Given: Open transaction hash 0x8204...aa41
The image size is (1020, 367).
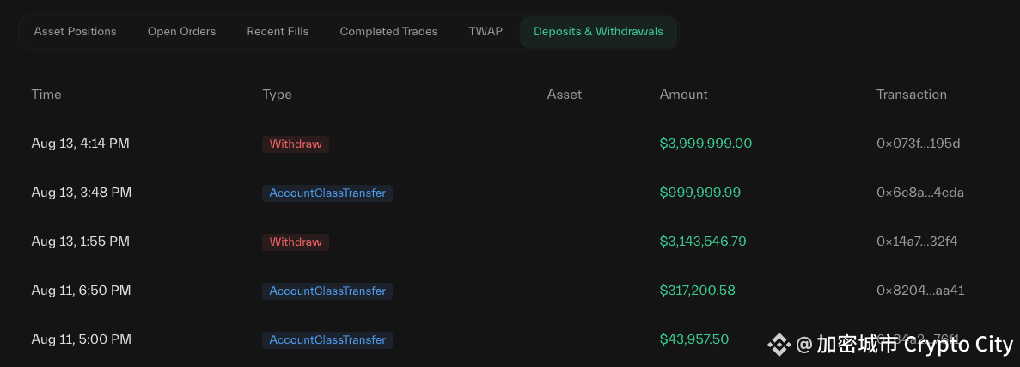Looking at the screenshot, I should coord(919,291).
